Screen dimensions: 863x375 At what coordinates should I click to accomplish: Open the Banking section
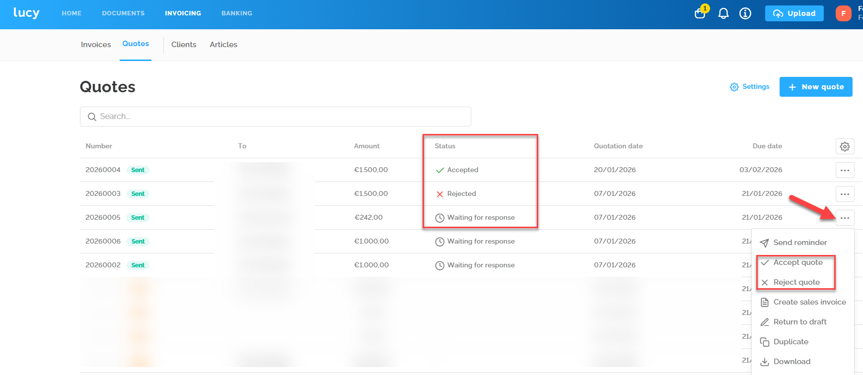[x=237, y=13]
